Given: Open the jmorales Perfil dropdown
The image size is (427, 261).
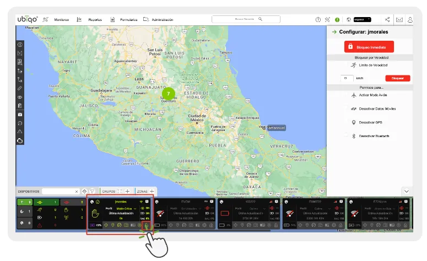Looking at the screenshot, I should (126, 209).
